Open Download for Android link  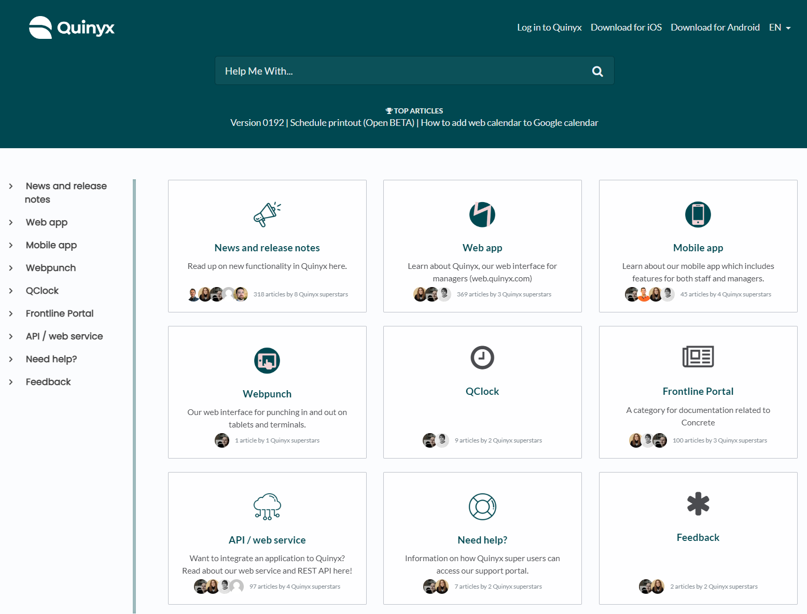coord(715,27)
